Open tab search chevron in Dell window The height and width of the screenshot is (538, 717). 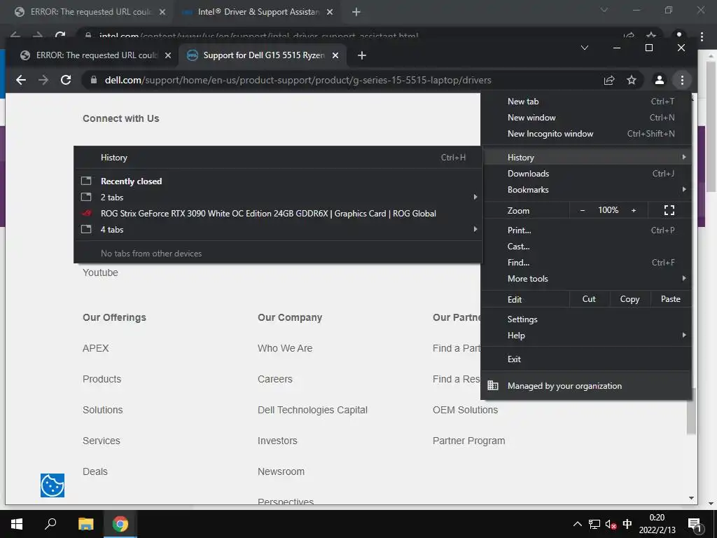(585, 48)
